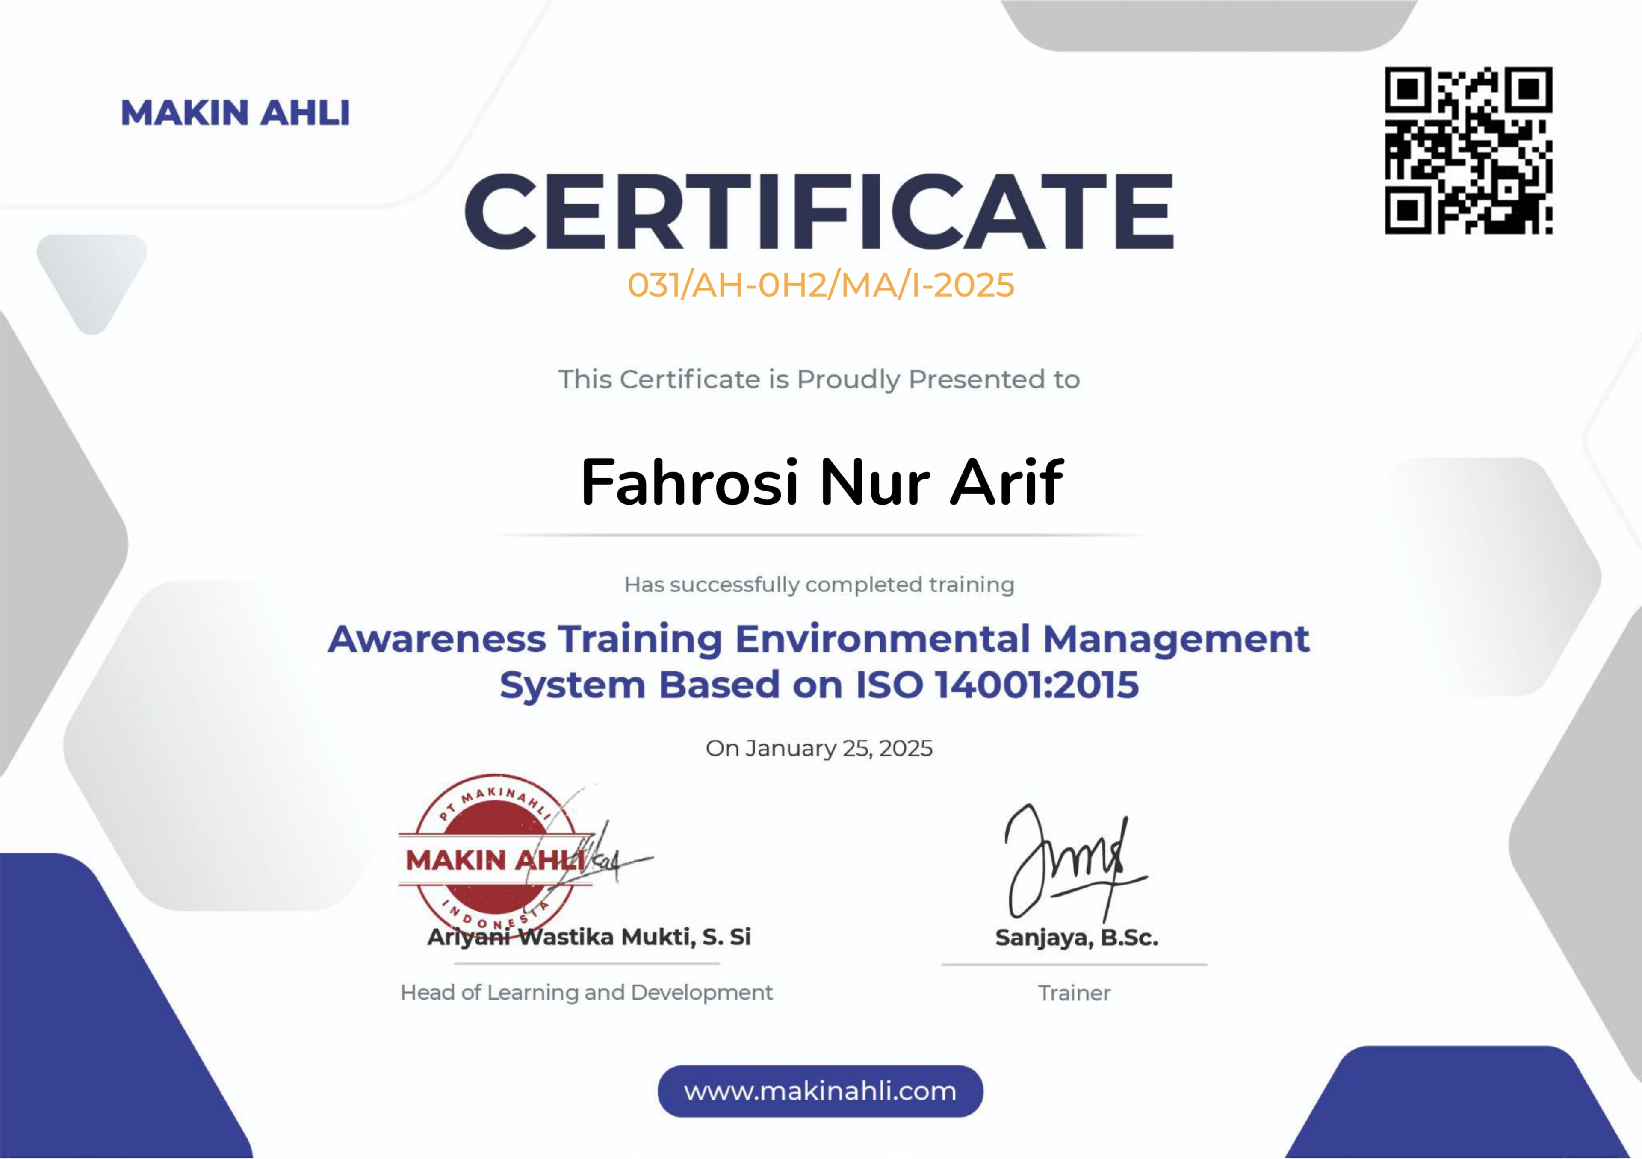Click 'This Certificate is Proudly Presented to'
This screenshot has height=1159, width=1642.
pos(819,379)
